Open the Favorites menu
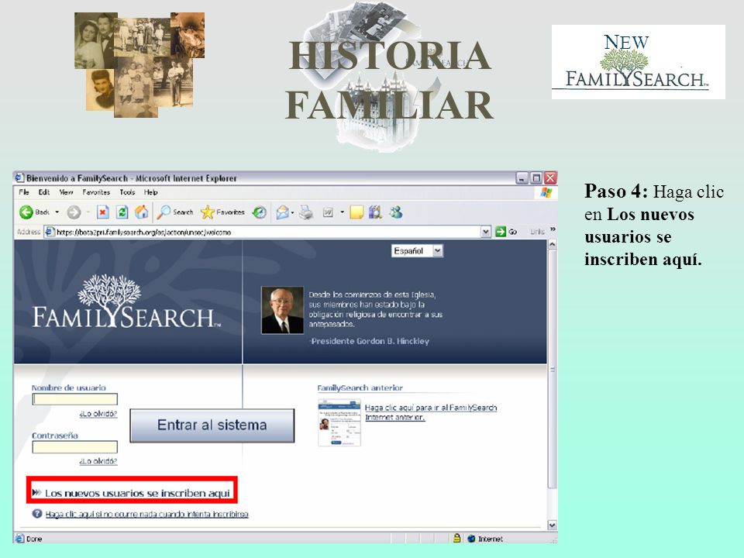The height and width of the screenshot is (558, 744). point(96,192)
